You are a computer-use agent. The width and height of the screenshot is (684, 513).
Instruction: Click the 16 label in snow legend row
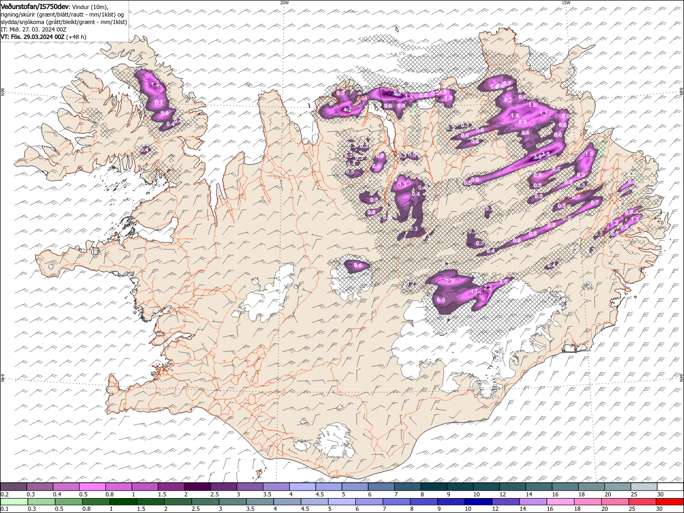pos(555,494)
